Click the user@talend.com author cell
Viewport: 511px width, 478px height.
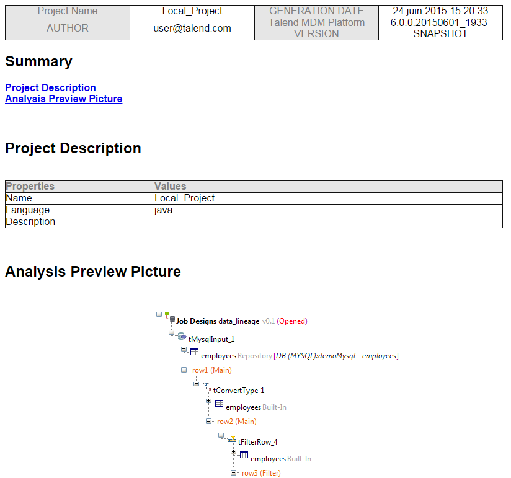tap(192, 28)
